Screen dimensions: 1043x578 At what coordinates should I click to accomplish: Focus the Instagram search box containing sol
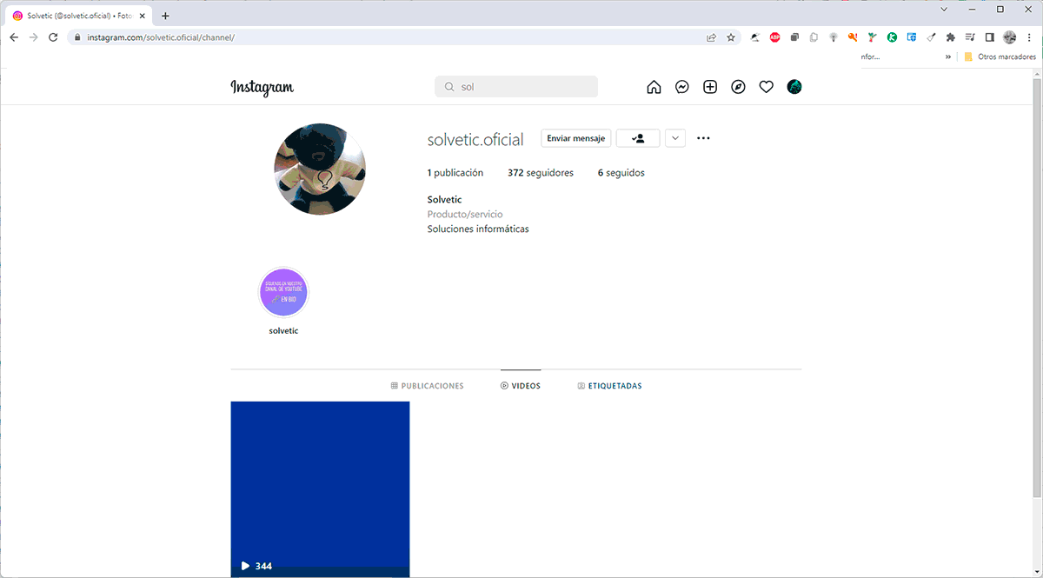point(516,87)
